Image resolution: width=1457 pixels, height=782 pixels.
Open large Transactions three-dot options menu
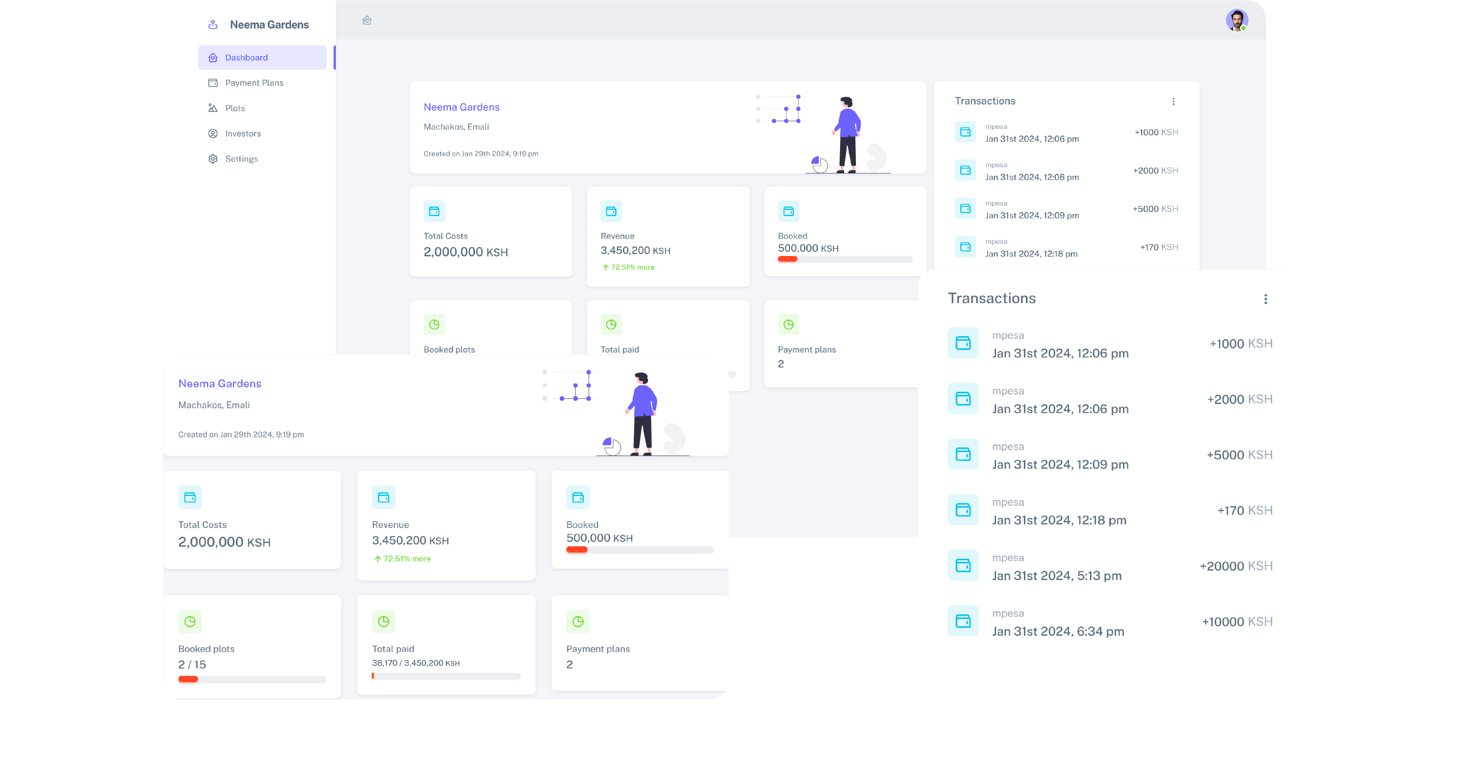[x=1265, y=299]
